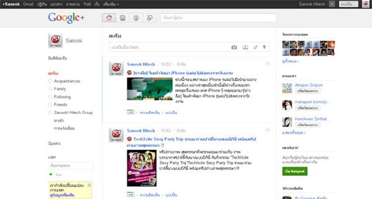Click avatar of first post author
372x199 pixels.
(x=116, y=69)
